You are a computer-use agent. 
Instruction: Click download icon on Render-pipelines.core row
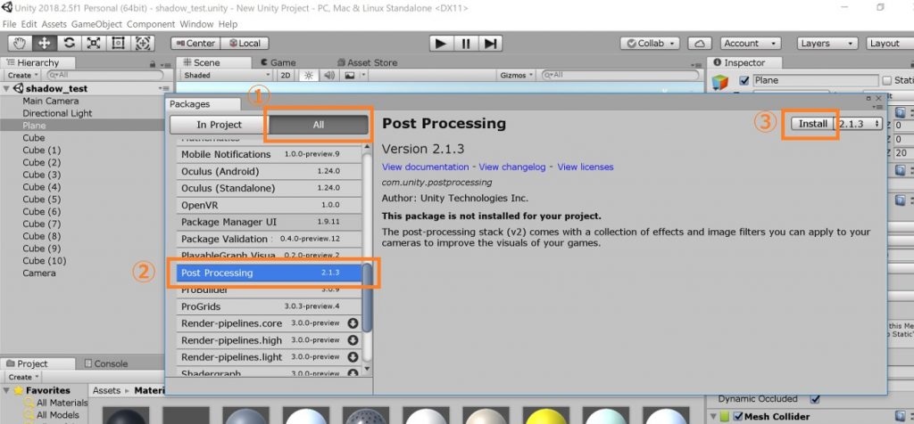(353, 323)
